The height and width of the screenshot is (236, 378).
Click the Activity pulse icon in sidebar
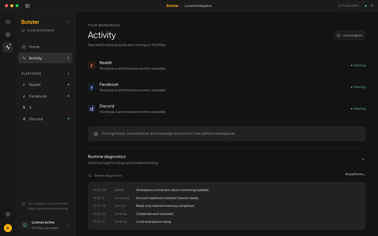click(x=24, y=58)
